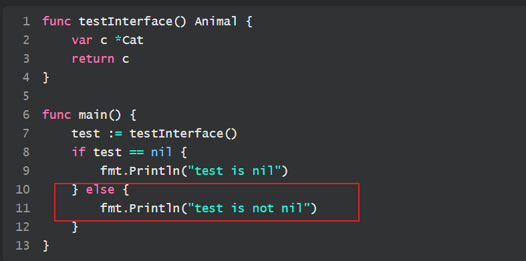Screen dimensions: 526x261
Task: Place cursor on testInterface function name
Action: point(126,22)
